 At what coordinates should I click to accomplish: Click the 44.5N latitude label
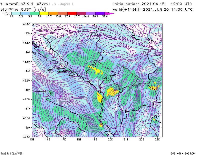[x=27, y=43]
